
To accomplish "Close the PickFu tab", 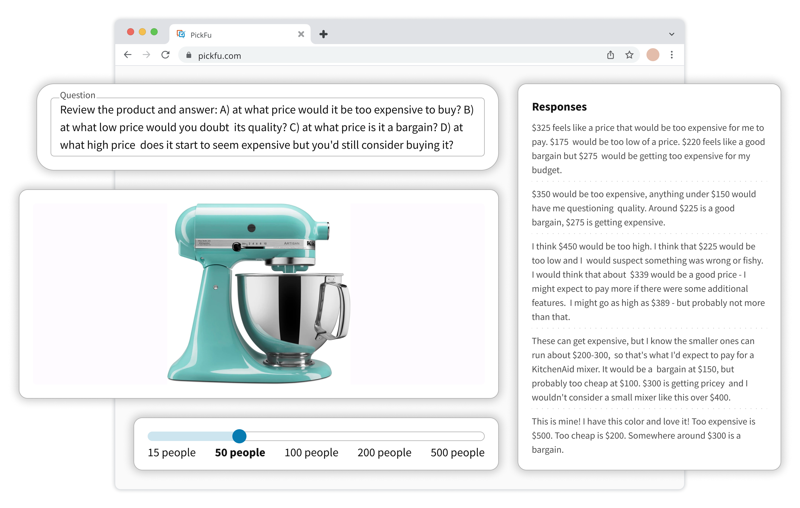I will (x=301, y=34).
